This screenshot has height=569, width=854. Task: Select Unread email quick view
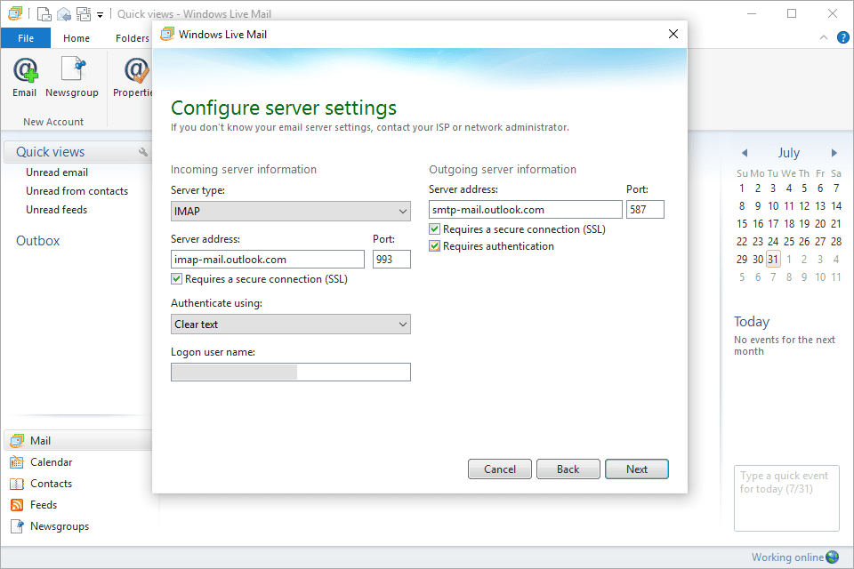click(x=57, y=172)
